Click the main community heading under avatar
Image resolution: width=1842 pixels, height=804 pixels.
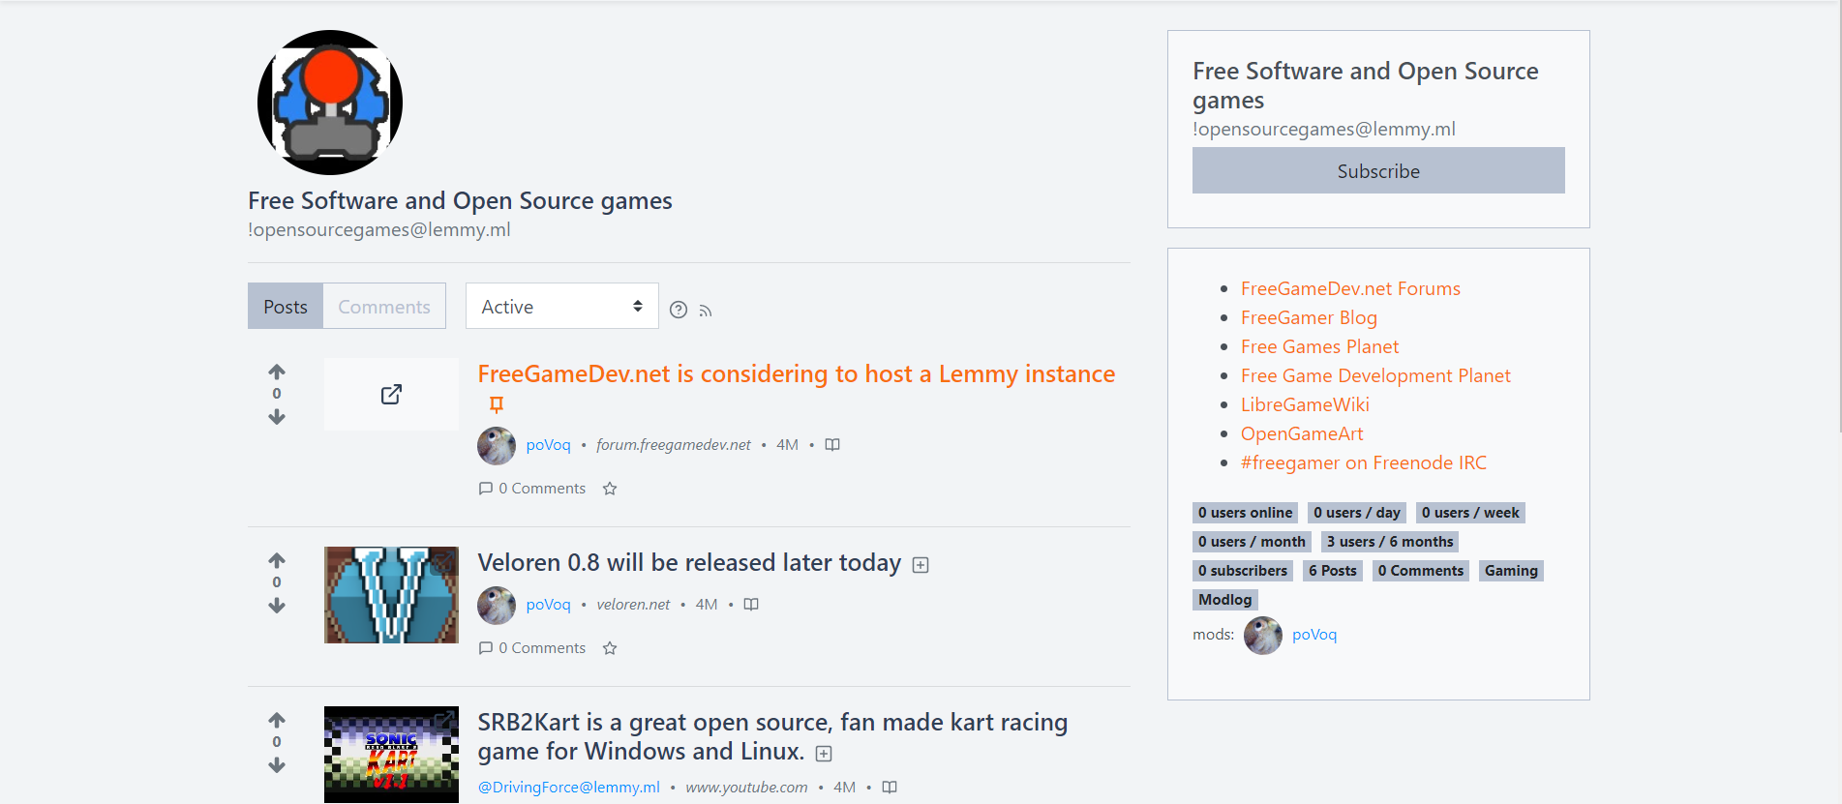point(460,200)
